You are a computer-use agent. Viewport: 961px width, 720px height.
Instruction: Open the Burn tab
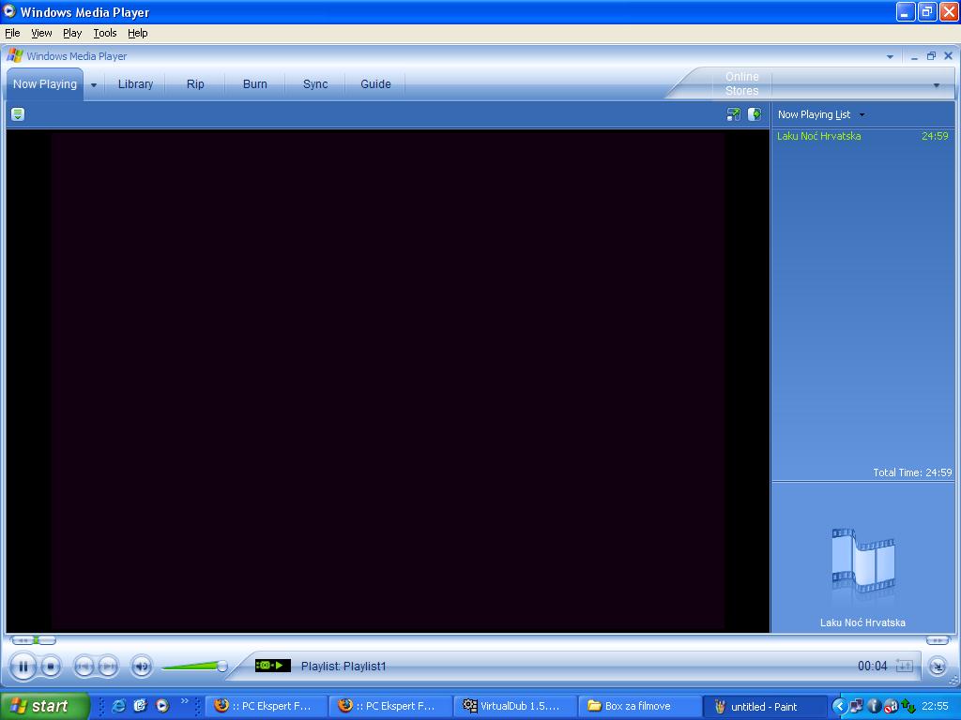point(254,84)
